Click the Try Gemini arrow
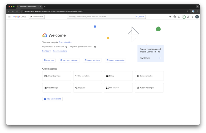This screenshot has height=133, width=206. [159, 58]
